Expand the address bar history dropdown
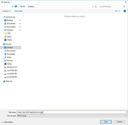The image size is (128, 125). pyautogui.click(x=93, y=7)
